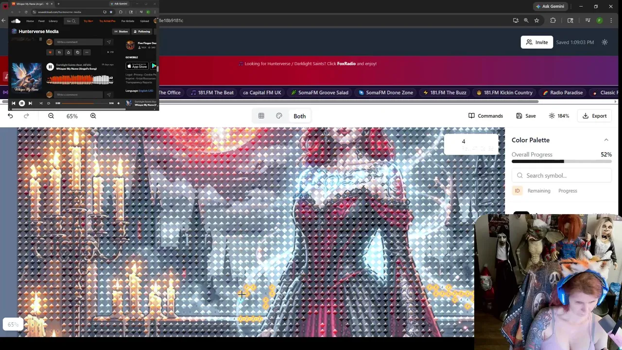This screenshot has width=622, height=350.
Task: Open main browser three-dot menu
Action: [610, 20]
